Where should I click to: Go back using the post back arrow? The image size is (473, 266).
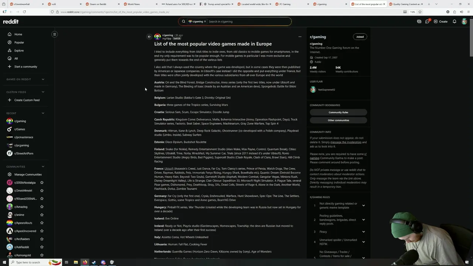coord(149,37)
